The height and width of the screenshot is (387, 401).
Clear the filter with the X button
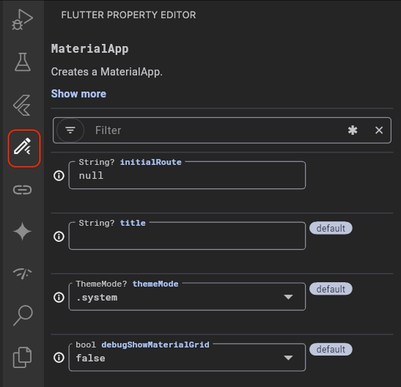[x=379, y=130]
